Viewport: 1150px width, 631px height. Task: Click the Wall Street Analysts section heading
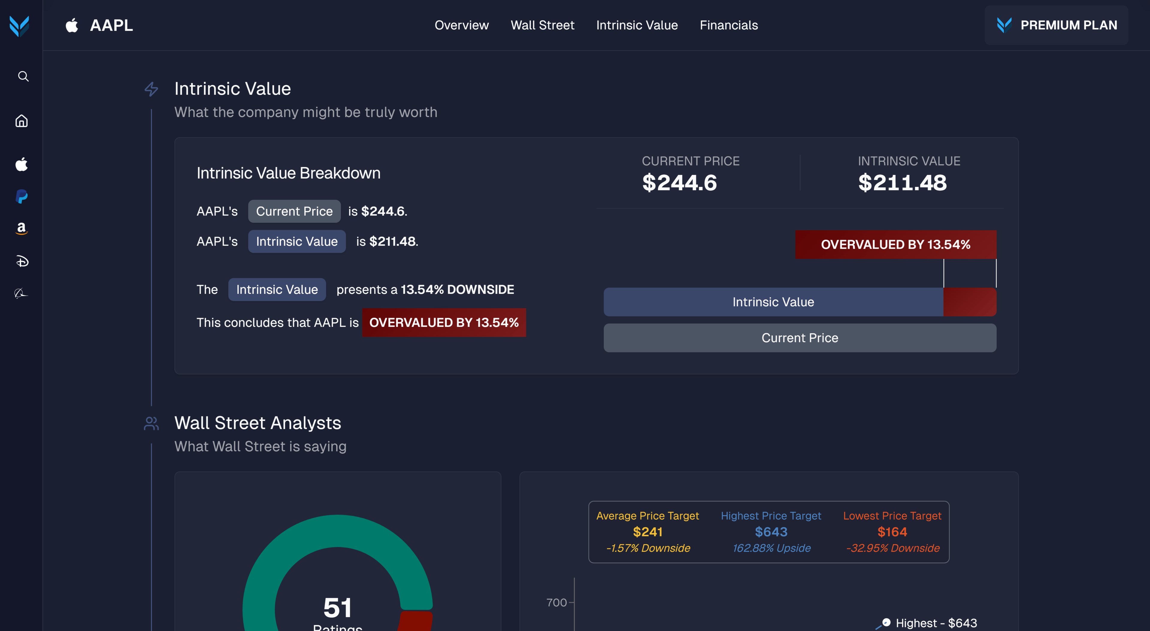258,423
